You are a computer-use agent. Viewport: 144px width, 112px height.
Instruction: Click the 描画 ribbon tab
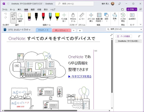26,9
